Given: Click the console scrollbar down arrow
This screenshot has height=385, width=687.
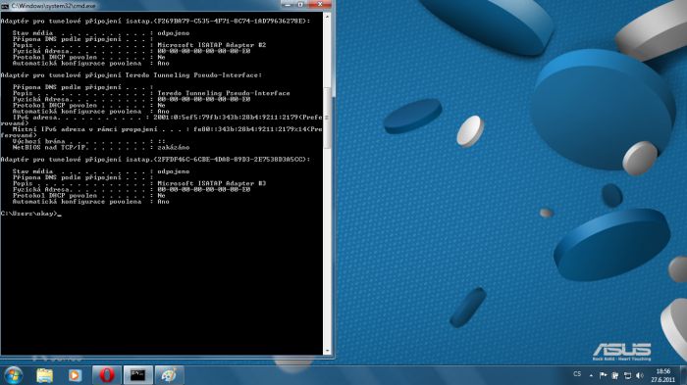Looking at the screenshot, I should 327,351.
